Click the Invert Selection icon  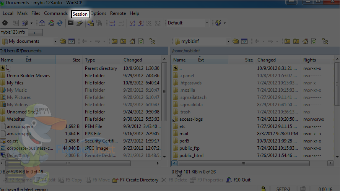tap(140, 23)
